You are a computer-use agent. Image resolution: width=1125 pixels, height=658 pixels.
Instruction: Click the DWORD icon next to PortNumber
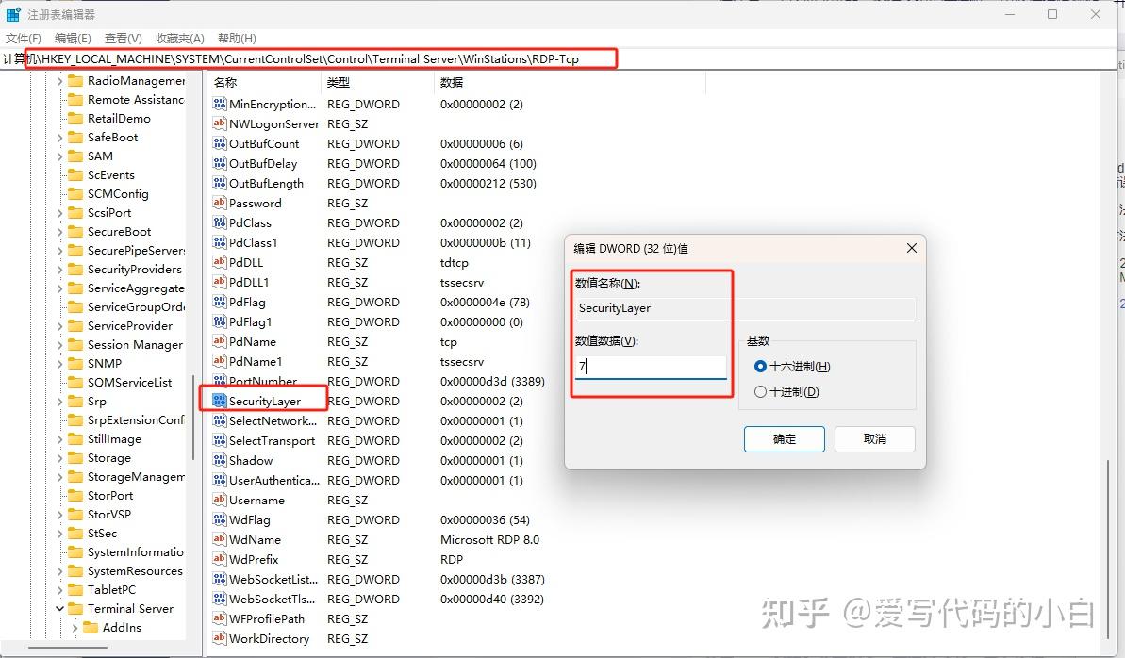218,381
